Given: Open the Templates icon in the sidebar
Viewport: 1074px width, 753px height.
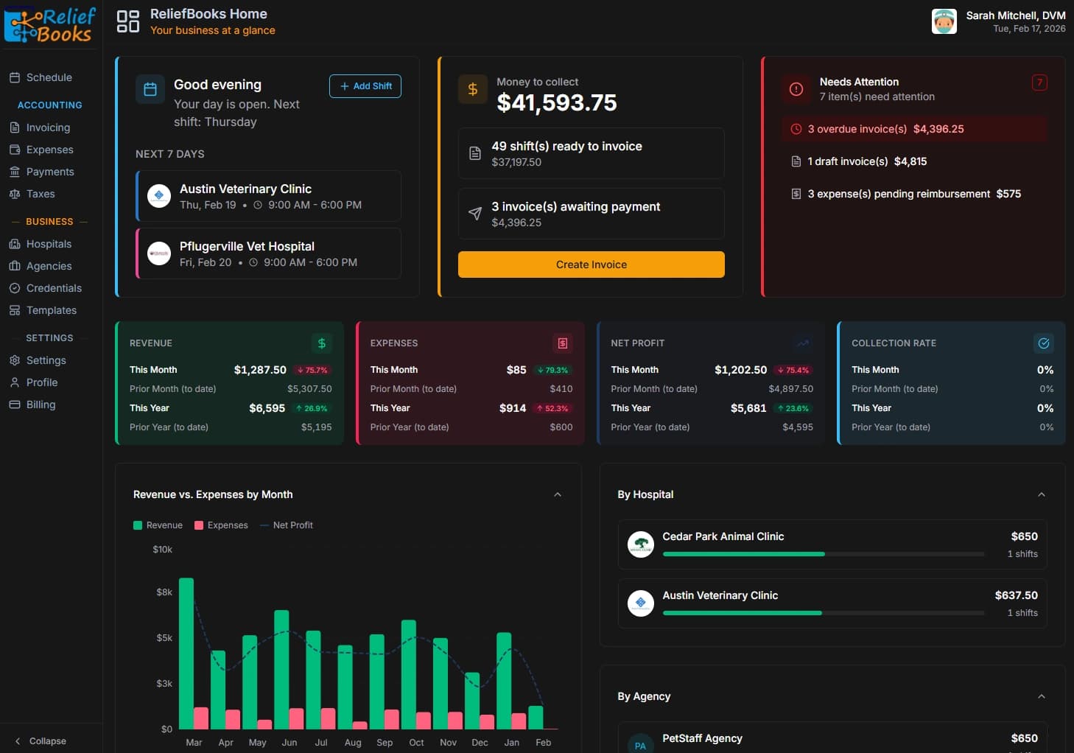Looking at the screenshot, I should 16,310.
